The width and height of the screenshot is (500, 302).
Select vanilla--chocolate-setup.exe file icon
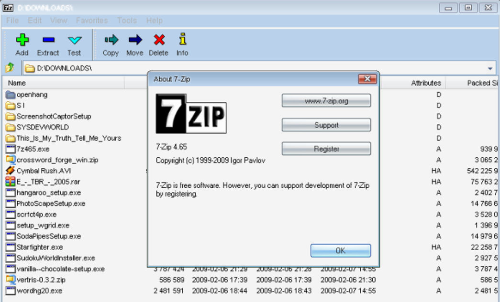coord(11,269)
